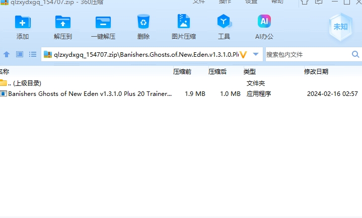
Task: Expand the path history dropdown arrow
Action: tap(256, 54)
